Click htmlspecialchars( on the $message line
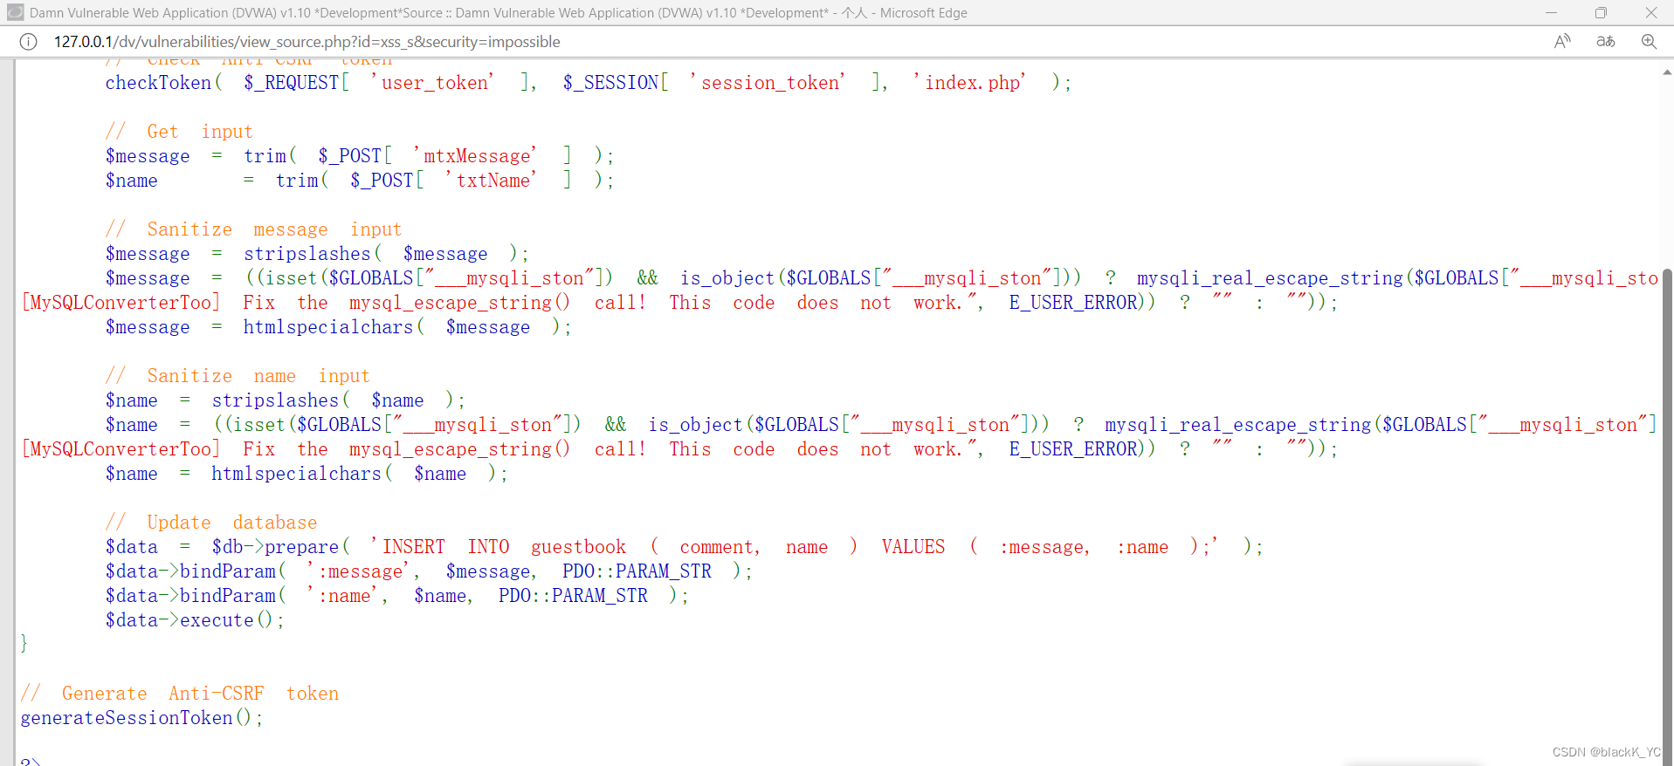Screen dimensions: 1674x766 [334, 327]
